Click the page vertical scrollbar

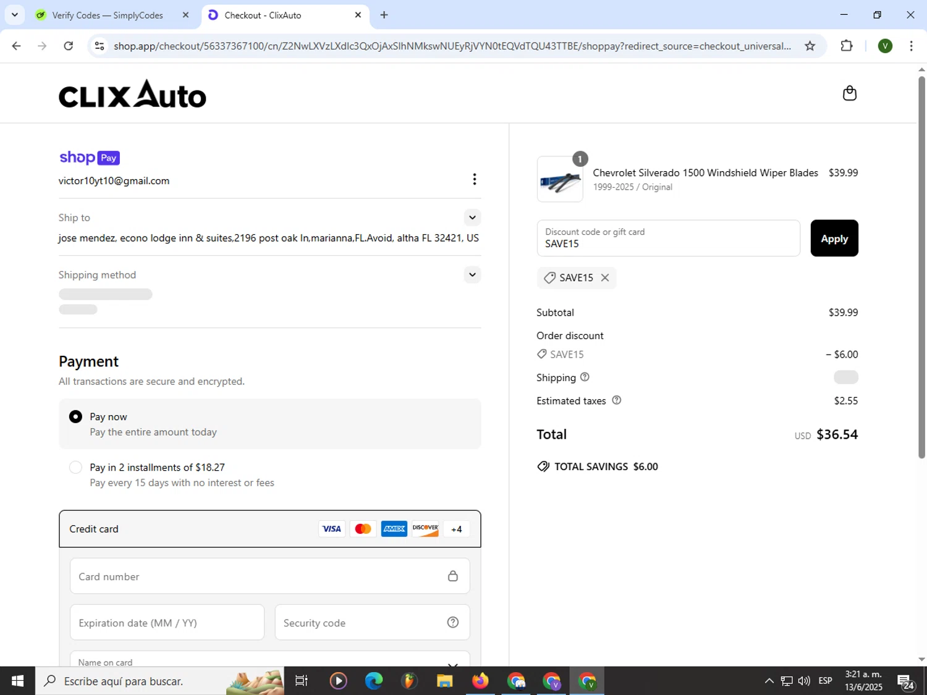[x=921, y=266]
